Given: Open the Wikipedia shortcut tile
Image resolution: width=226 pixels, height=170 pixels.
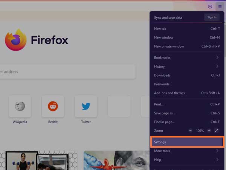Looking at the screenshot, I should [x=20, y=106].
